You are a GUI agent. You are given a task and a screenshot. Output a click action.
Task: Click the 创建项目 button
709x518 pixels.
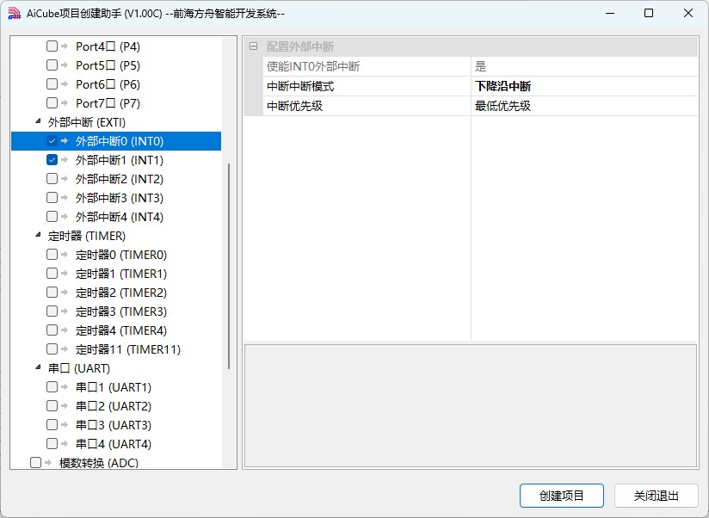(562, 496)
